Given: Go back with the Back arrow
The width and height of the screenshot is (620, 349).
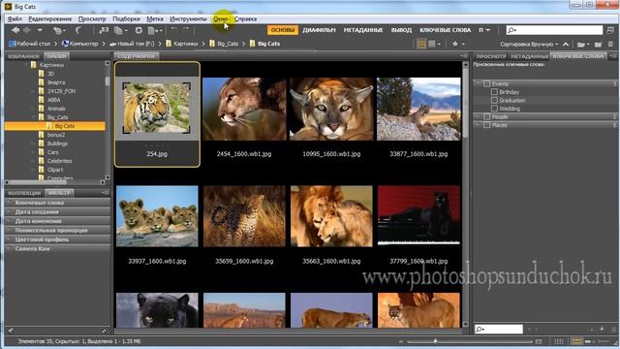Looking at the screenshot, I should (x=15, y=30).
